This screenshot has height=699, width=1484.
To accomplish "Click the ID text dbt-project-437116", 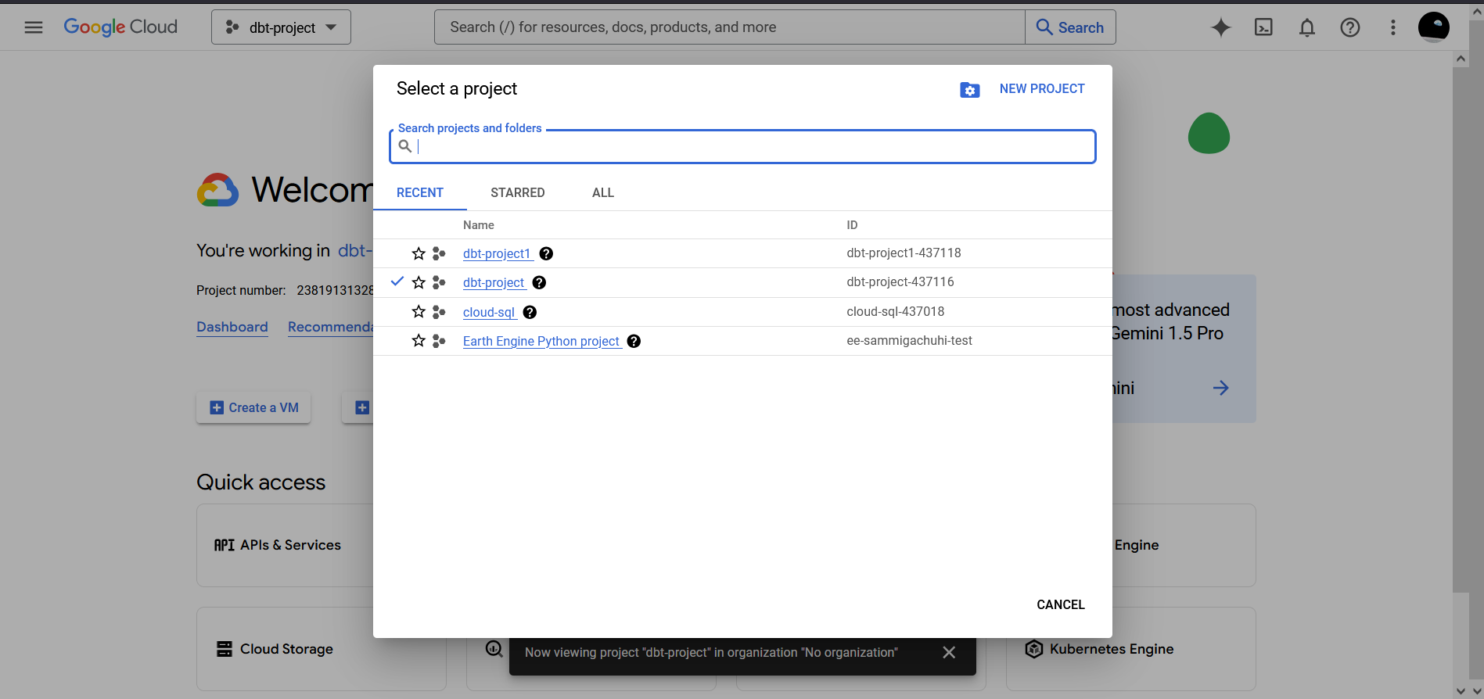I will click(x=900, y=281).
